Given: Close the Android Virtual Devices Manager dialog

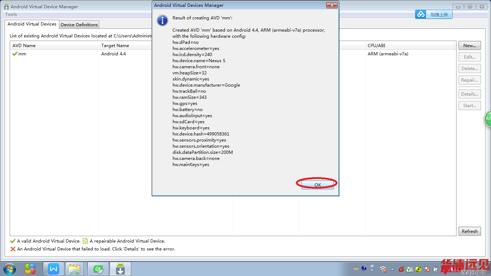Looking at the screenshot, I should 331,5.
